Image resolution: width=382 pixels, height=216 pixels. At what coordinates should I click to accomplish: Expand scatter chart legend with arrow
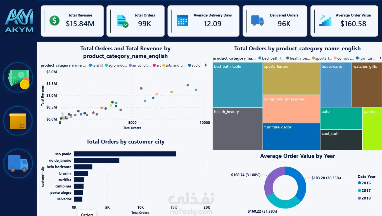[206, 65]
